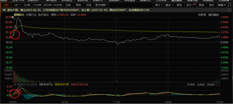Open the 5日 period dropdown
This screenshot has width=233, height=104.
17,5
